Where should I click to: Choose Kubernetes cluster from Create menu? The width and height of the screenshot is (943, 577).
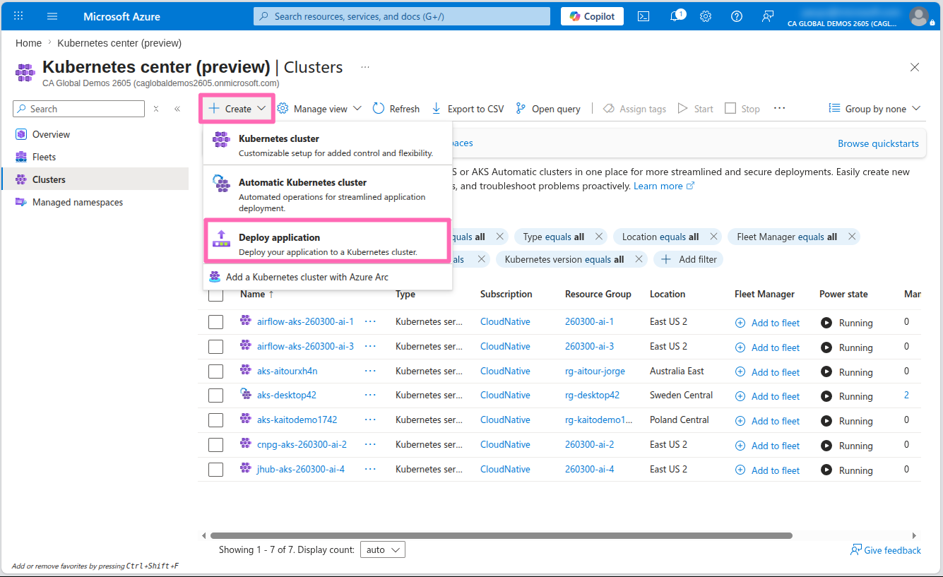click(x=328, y=145)
